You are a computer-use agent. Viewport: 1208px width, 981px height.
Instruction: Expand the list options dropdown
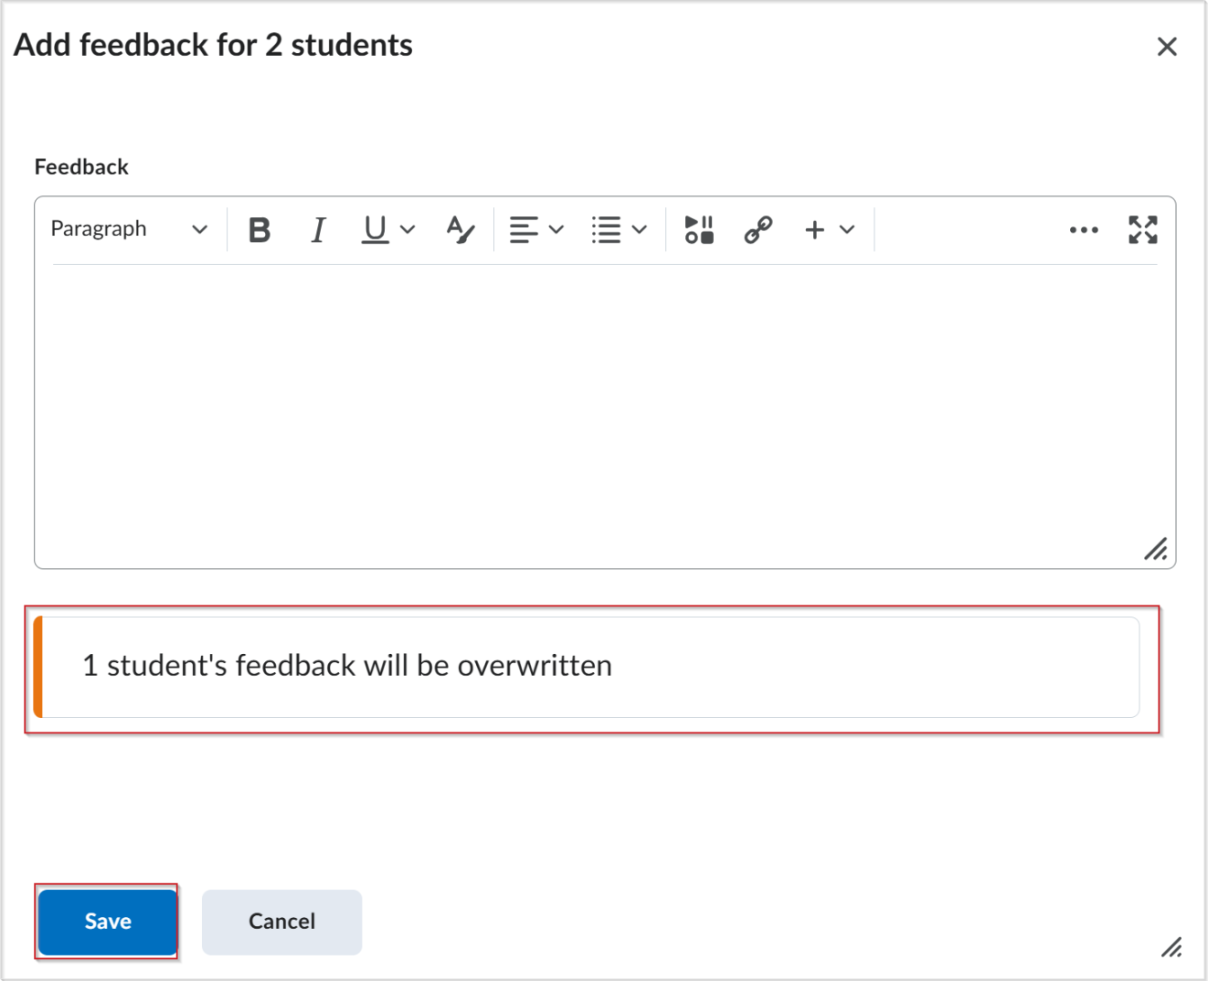click(x=641, y=229)
